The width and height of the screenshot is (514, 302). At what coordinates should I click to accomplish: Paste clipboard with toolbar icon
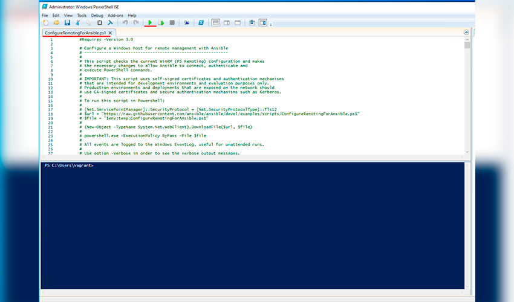coord(100,22)
